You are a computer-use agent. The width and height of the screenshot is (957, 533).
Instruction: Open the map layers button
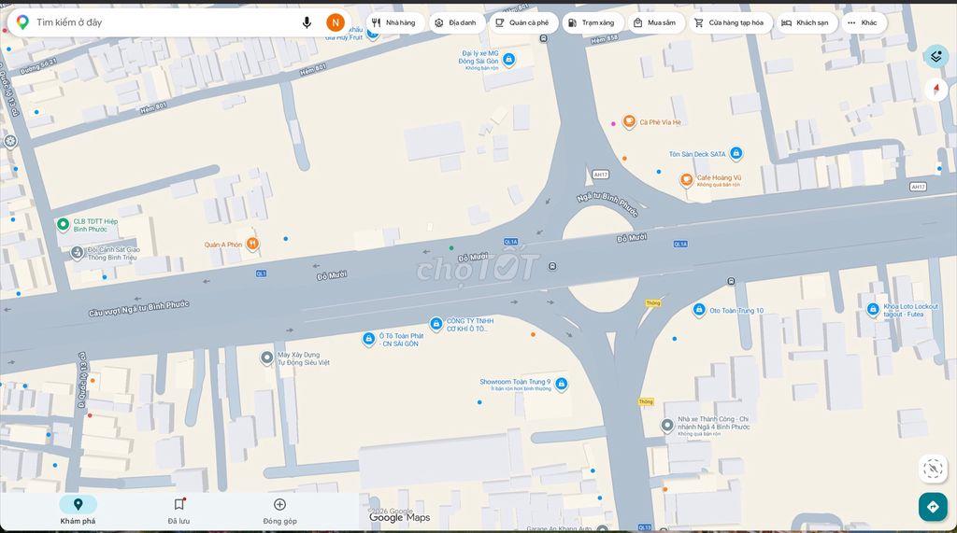pyautogui.click(x=936, y=57)
